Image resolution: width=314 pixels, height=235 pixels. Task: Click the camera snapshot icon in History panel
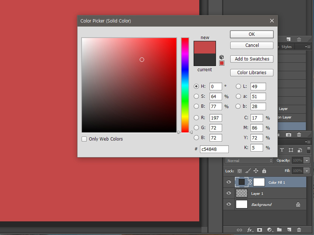[x=289, y=135]
